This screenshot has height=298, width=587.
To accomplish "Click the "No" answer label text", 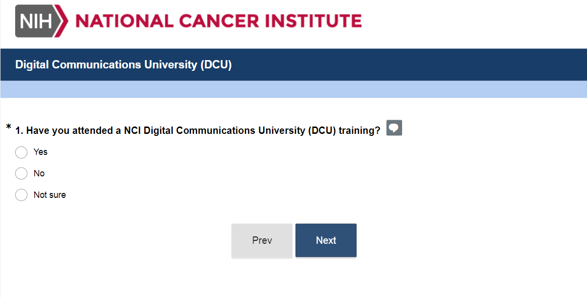I will (x=39, y=173).
